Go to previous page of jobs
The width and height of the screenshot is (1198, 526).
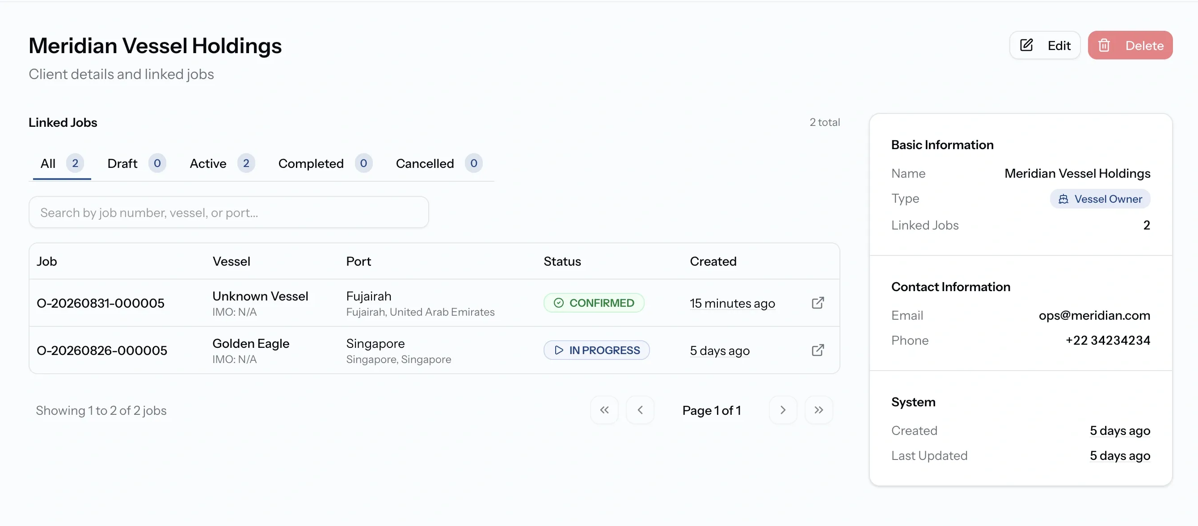[640, 410]
